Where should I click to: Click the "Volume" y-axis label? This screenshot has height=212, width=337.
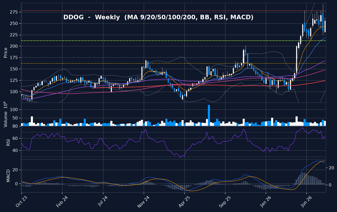[x=6, y=114]
